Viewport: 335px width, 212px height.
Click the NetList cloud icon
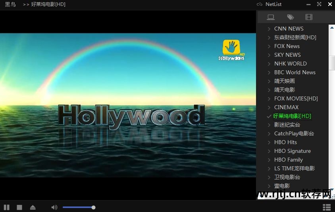point(260,4)
